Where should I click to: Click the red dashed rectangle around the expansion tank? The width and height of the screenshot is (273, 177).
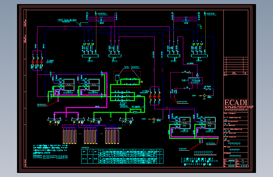click(x=127, y=79)
